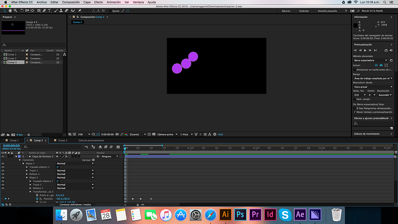398x224 pixels.
Task: Click the Position stopwatch icon
Action: (x=36, y=199)
